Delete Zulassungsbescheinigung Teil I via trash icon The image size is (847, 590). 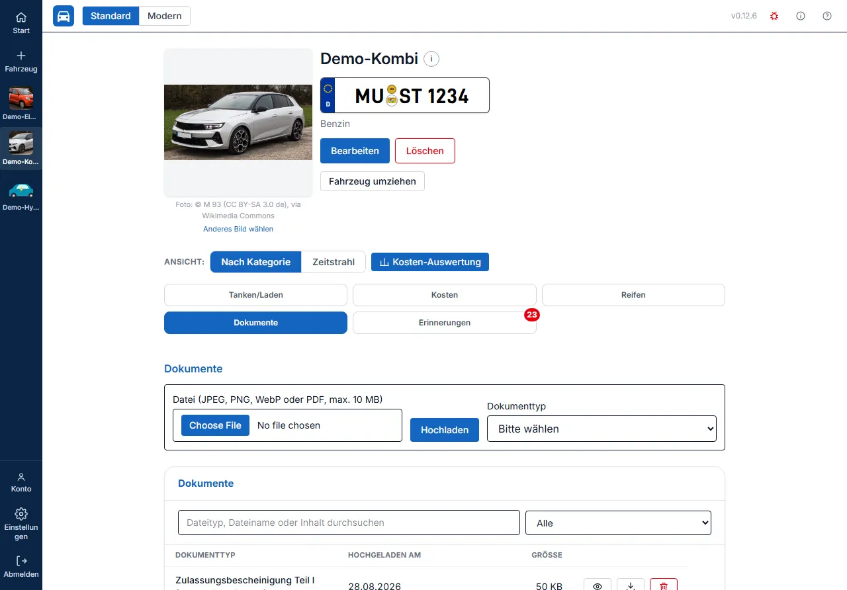point(664,585)
